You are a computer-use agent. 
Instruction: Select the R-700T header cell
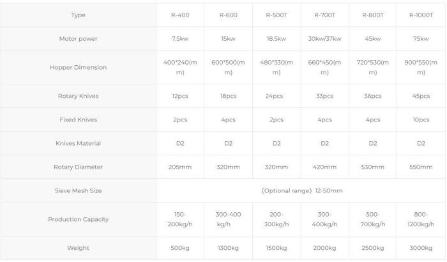(324, 15)
